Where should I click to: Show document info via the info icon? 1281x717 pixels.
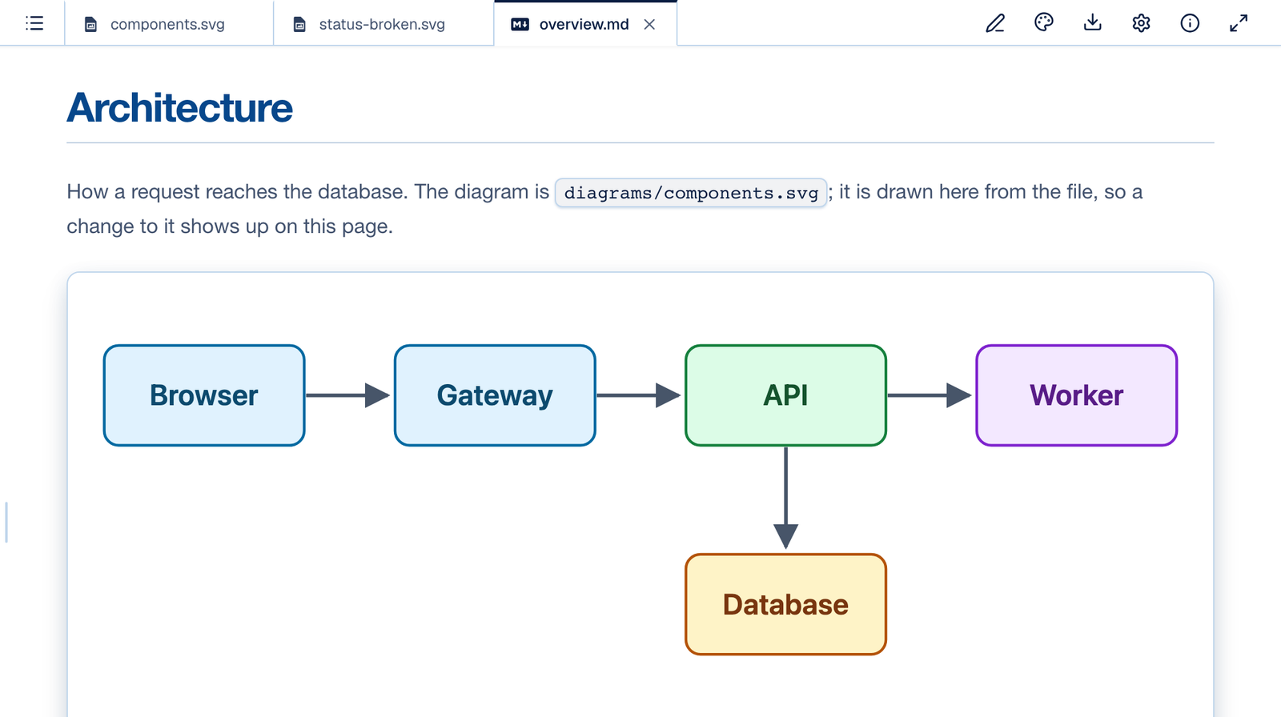click(x=1191, y=23)
